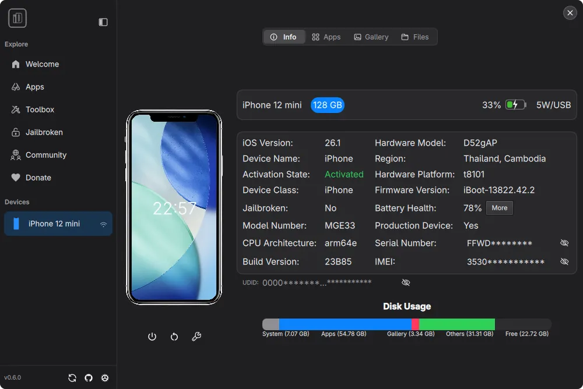Click the Others segment in disk usage

(x=457, y=324)
